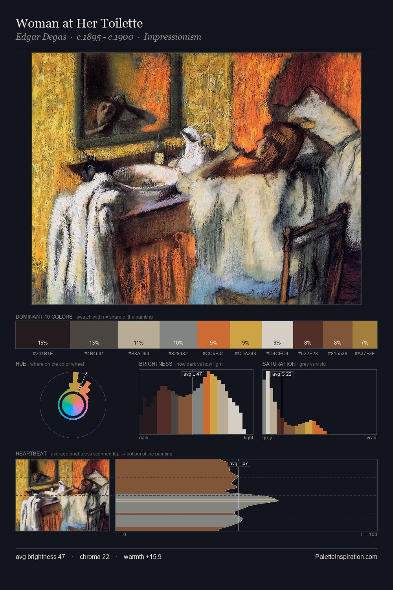Select the #CC6B34 orange swatch
The image size is (393, 590).
pyautogui.click(x=213, y=335)
